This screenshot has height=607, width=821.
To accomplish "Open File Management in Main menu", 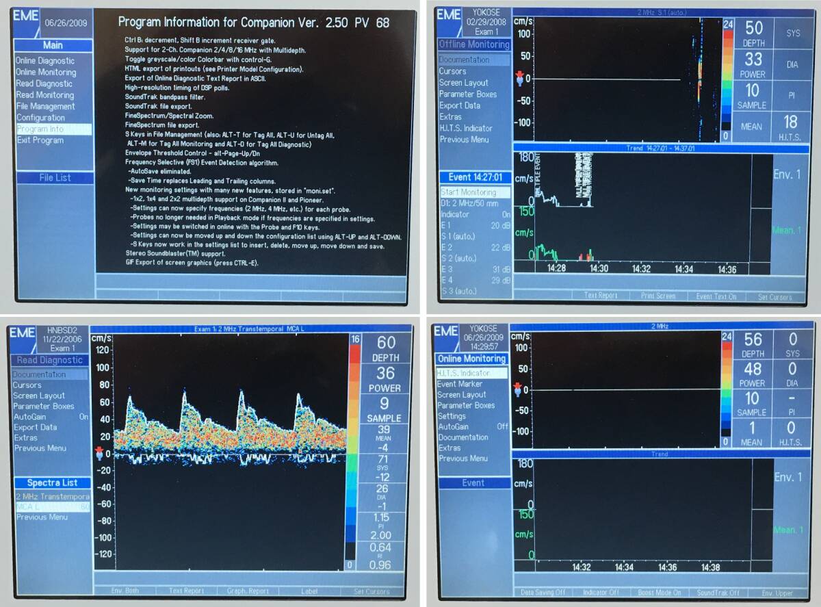I will pos(45,106).
